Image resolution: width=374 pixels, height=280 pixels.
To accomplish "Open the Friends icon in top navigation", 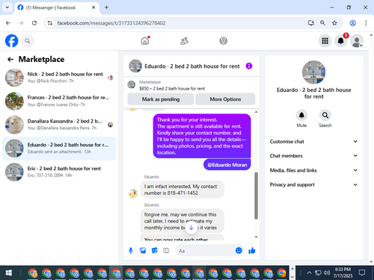I will click(184, 41).
